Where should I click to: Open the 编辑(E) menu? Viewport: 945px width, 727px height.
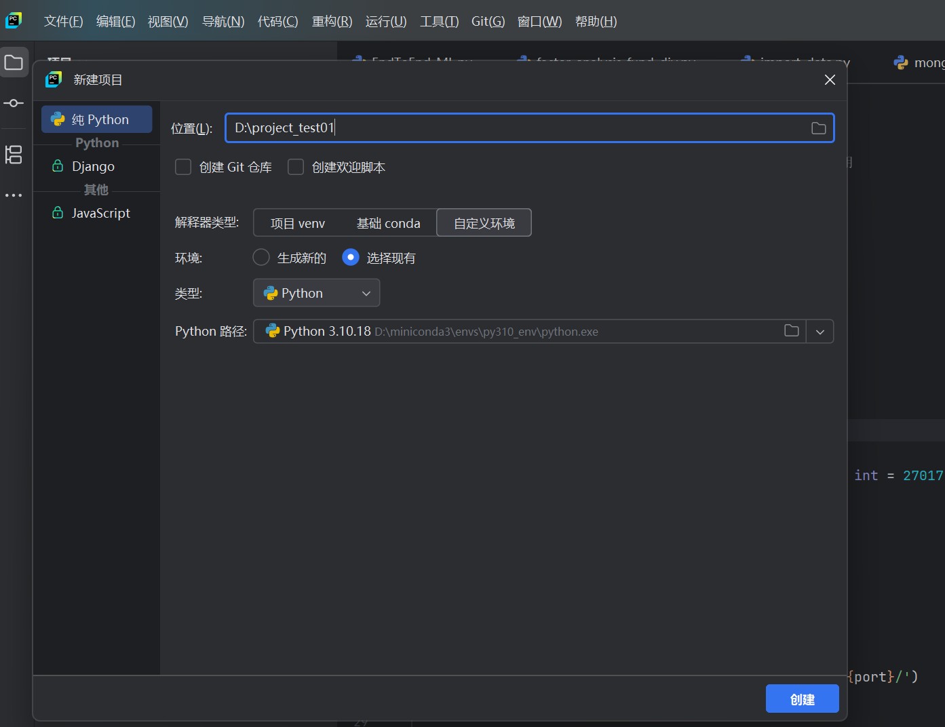point(116,22)
